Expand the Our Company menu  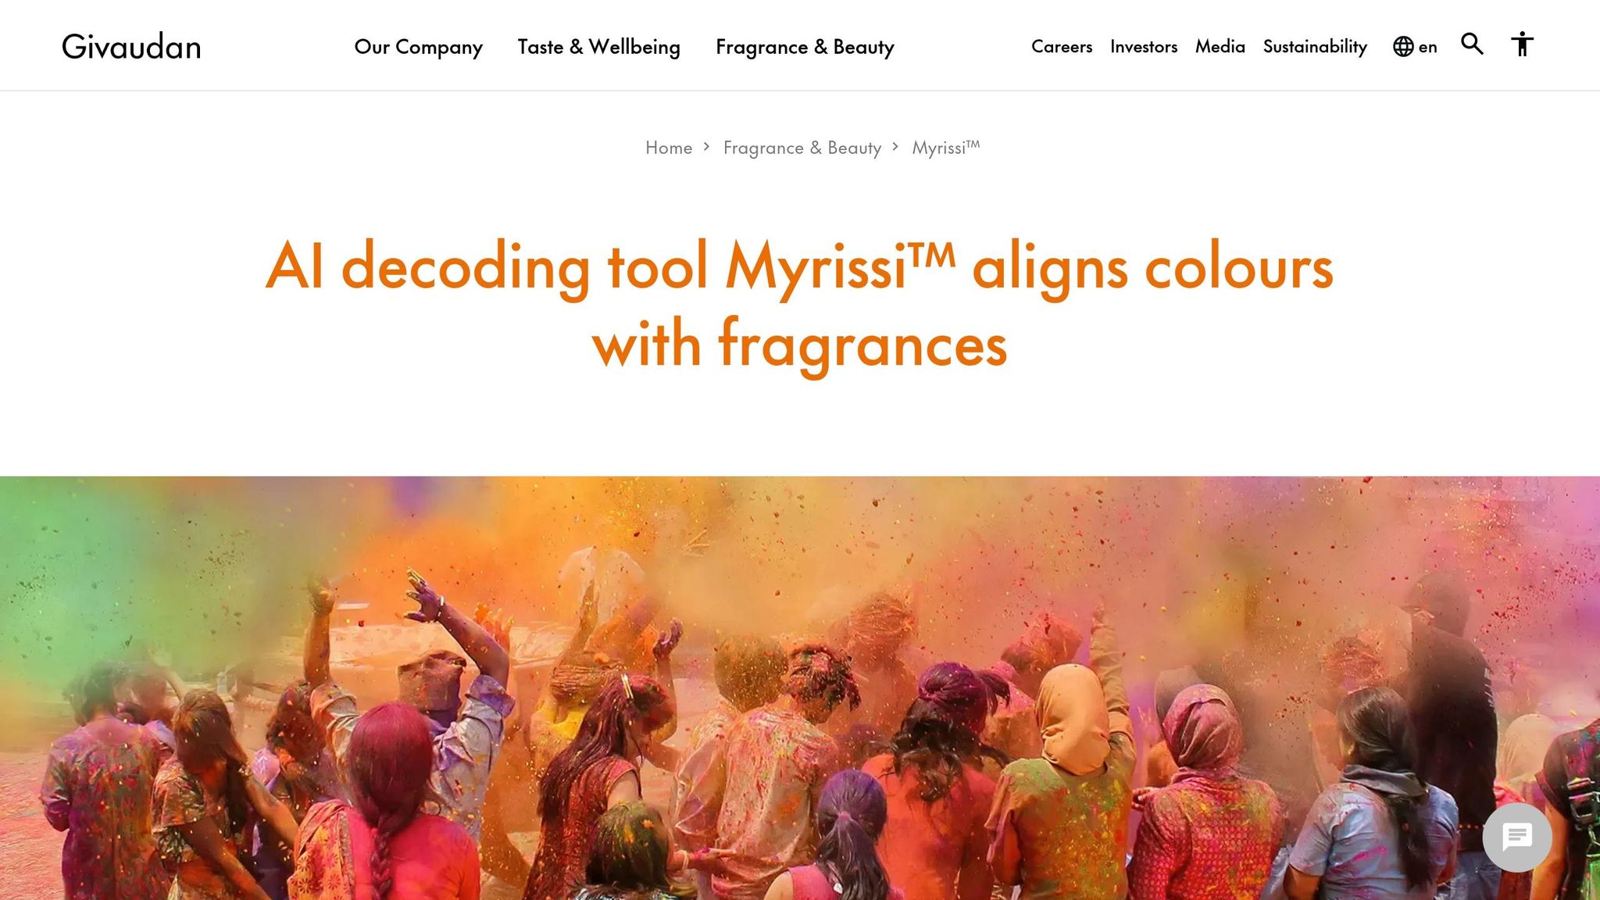tap(419, 47)
